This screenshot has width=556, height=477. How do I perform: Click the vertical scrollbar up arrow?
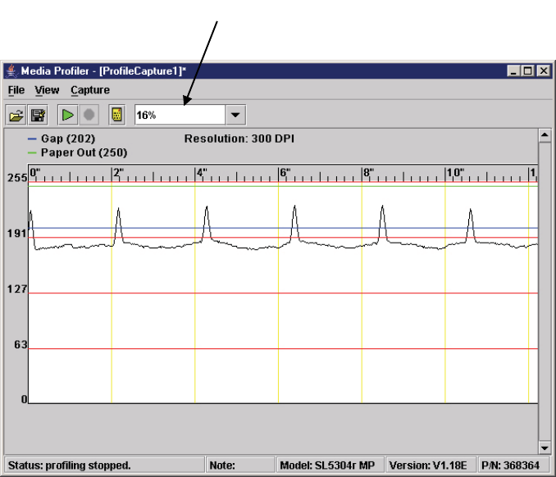(x=544, y=134)
